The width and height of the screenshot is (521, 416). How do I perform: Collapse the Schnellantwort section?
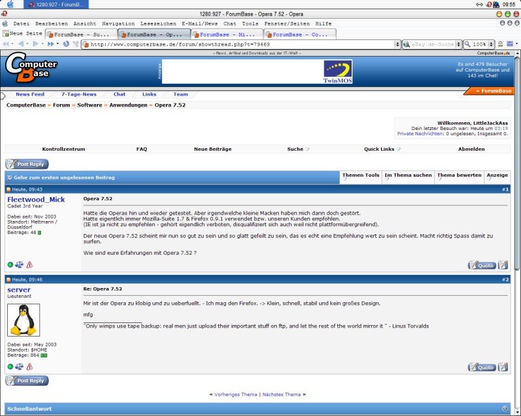505,408
